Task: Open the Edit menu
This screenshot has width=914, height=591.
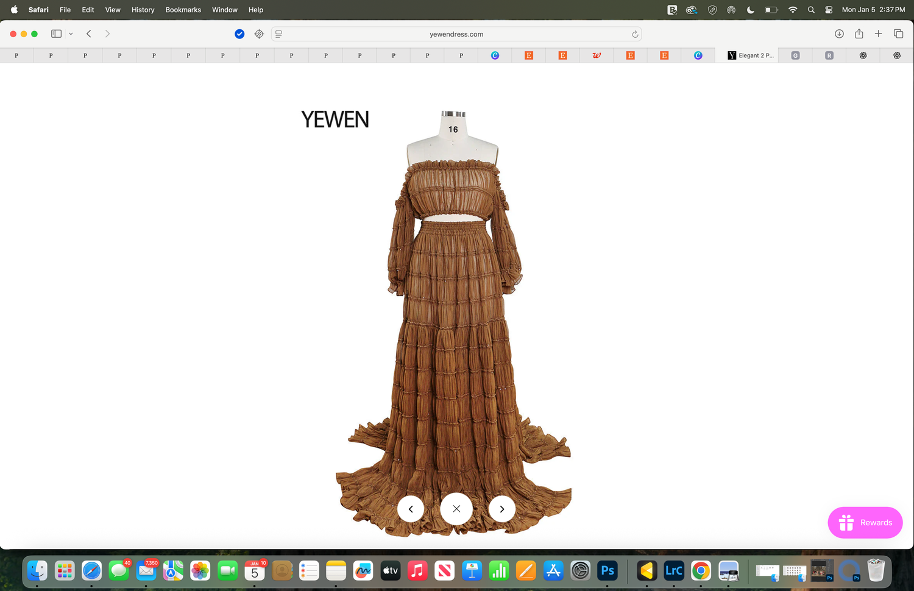Action: 88,10
